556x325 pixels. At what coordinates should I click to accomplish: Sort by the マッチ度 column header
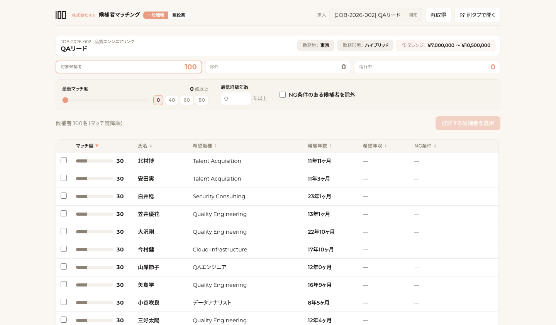coord(87,146)
